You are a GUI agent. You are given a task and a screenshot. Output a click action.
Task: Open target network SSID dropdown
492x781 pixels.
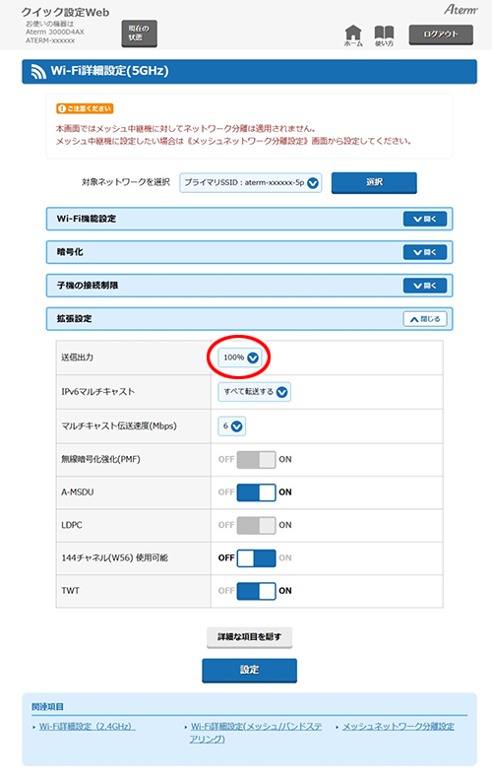tap(251, 183)
